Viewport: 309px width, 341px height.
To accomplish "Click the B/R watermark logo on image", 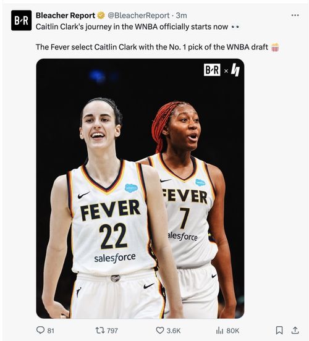I will (212, 70).
